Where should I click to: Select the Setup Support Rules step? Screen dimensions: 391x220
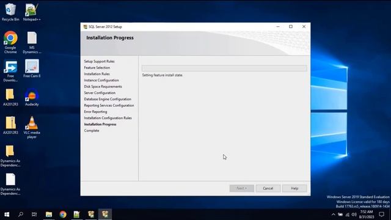click(x=99, y=61)
